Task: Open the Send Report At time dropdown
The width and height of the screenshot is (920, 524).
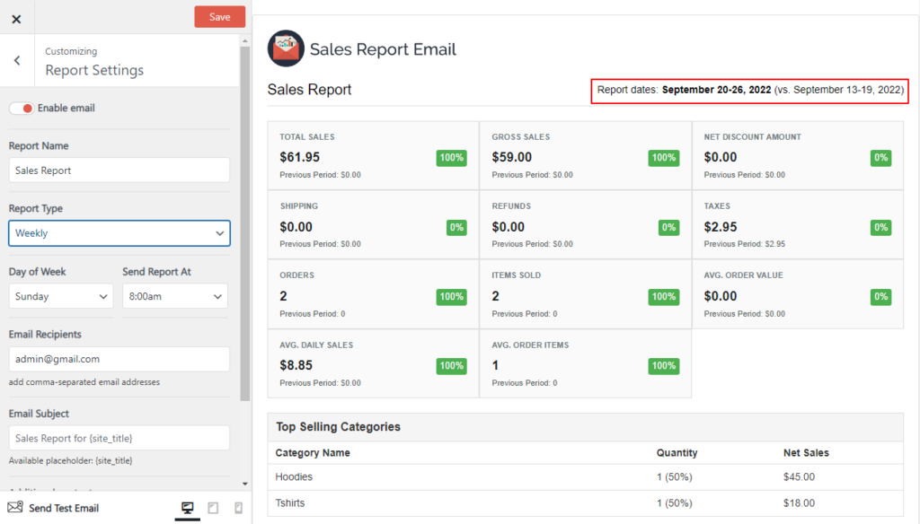Action: click(174, 296)
